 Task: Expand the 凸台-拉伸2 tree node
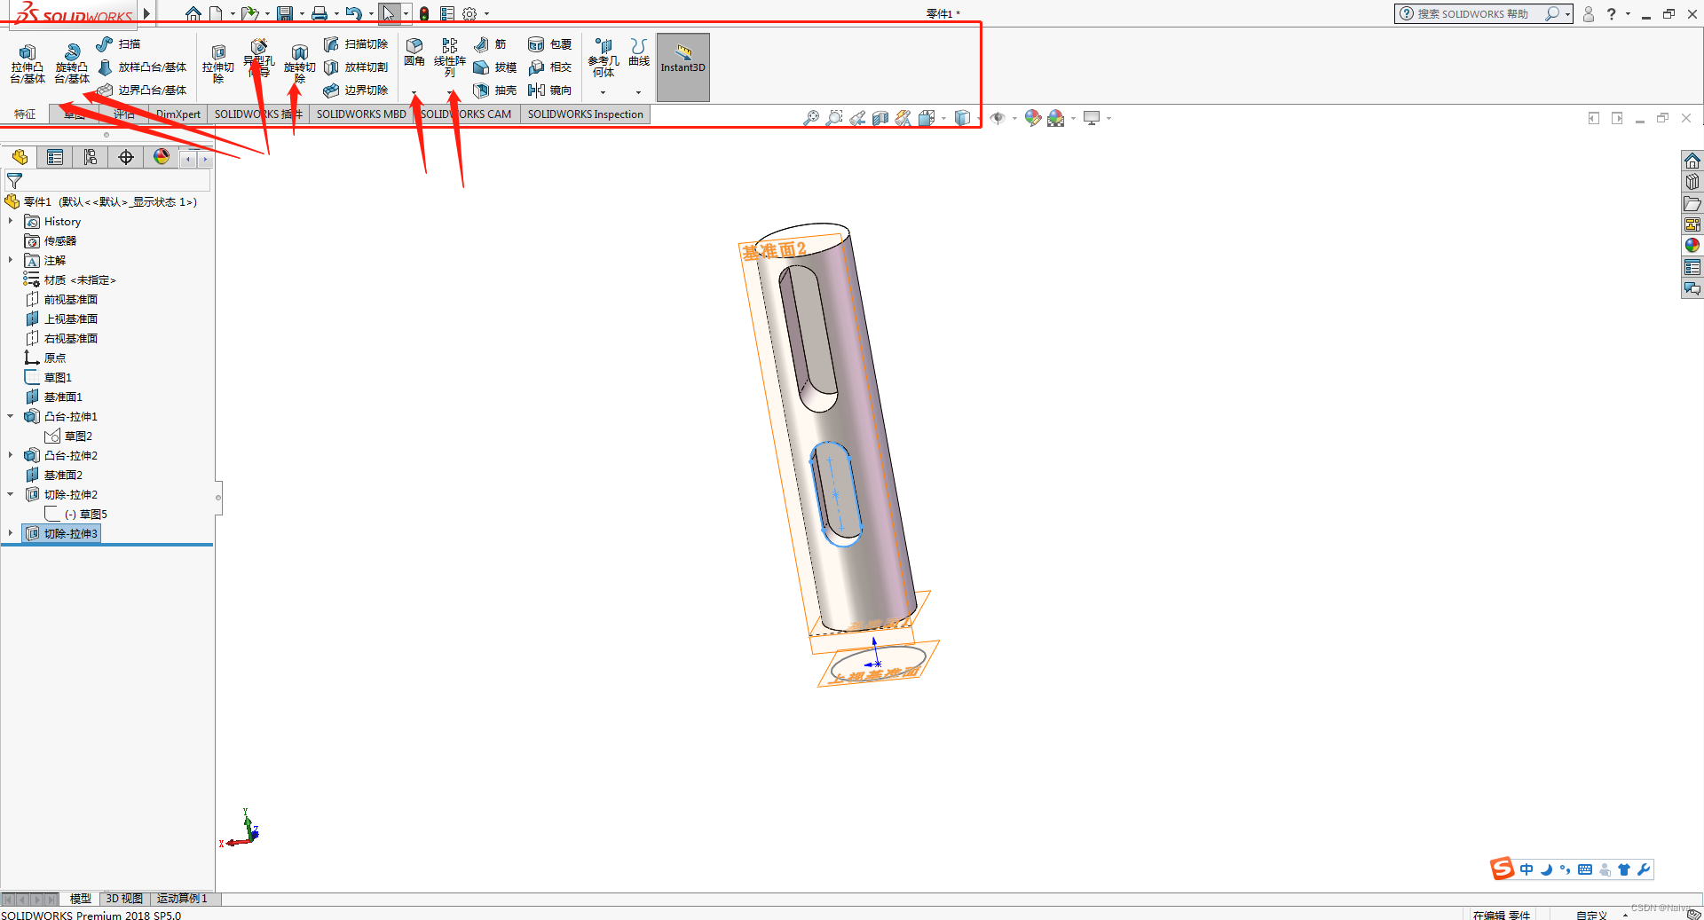click(11, 455)
